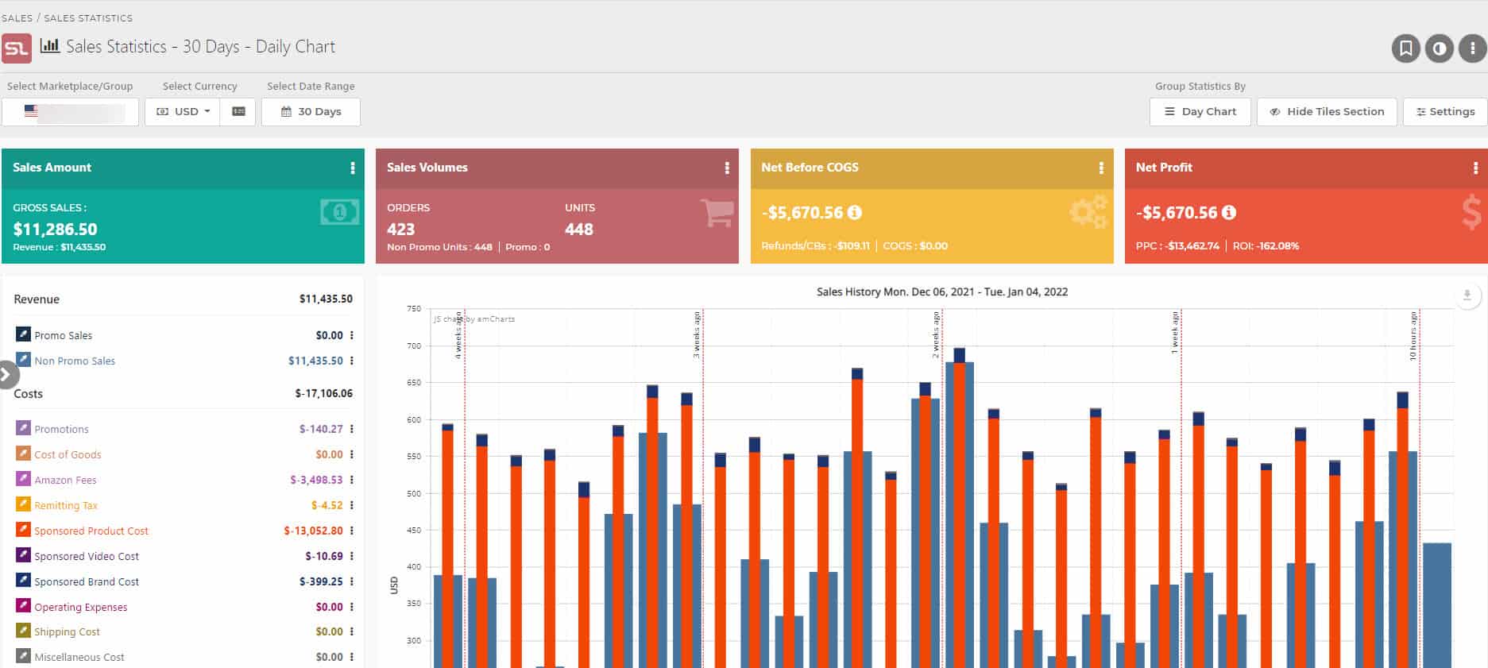Toggle Non Promo Sales series checkbox
Viewport: 1488px width, 668px height.
23,360
